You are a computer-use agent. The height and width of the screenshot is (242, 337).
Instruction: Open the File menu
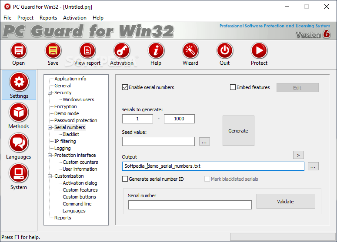[7, 18]
